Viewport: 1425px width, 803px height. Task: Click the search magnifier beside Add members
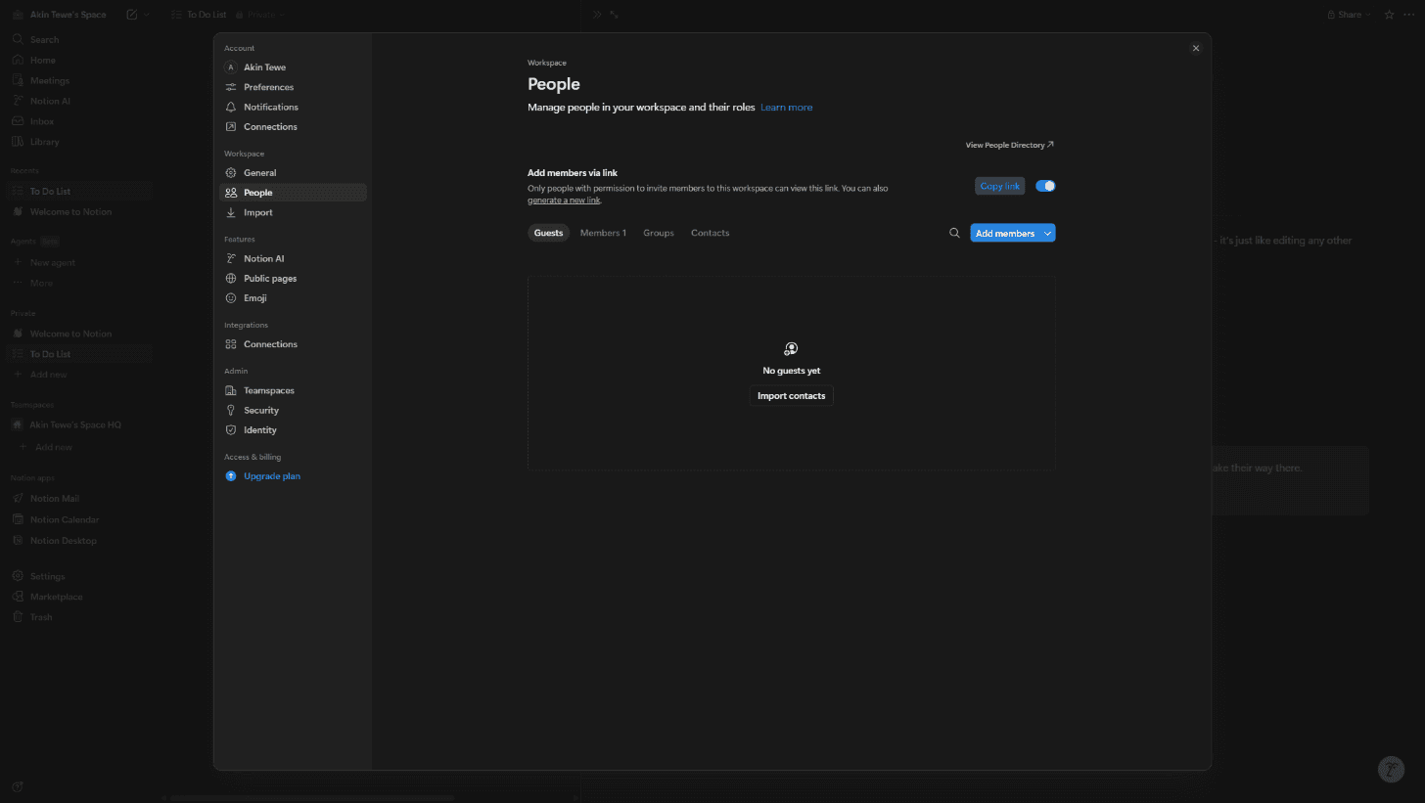(x=954, y=233)
